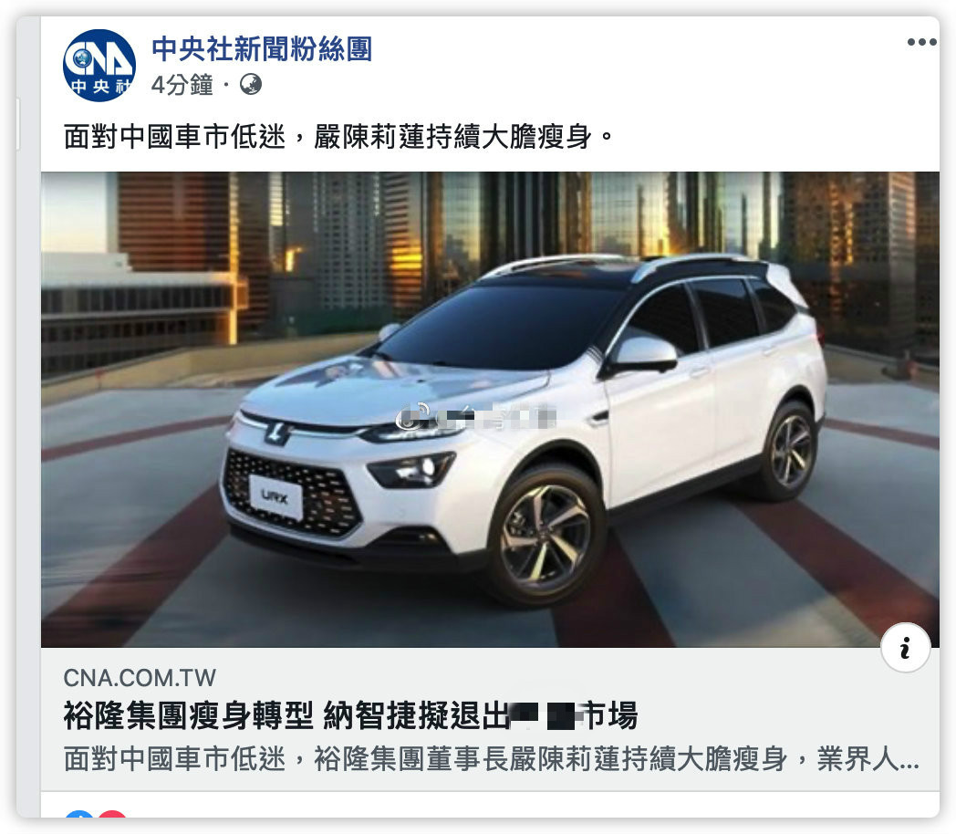Click the red love reaction icon
The image size is (956, 834).
click(x=111, y=815)
